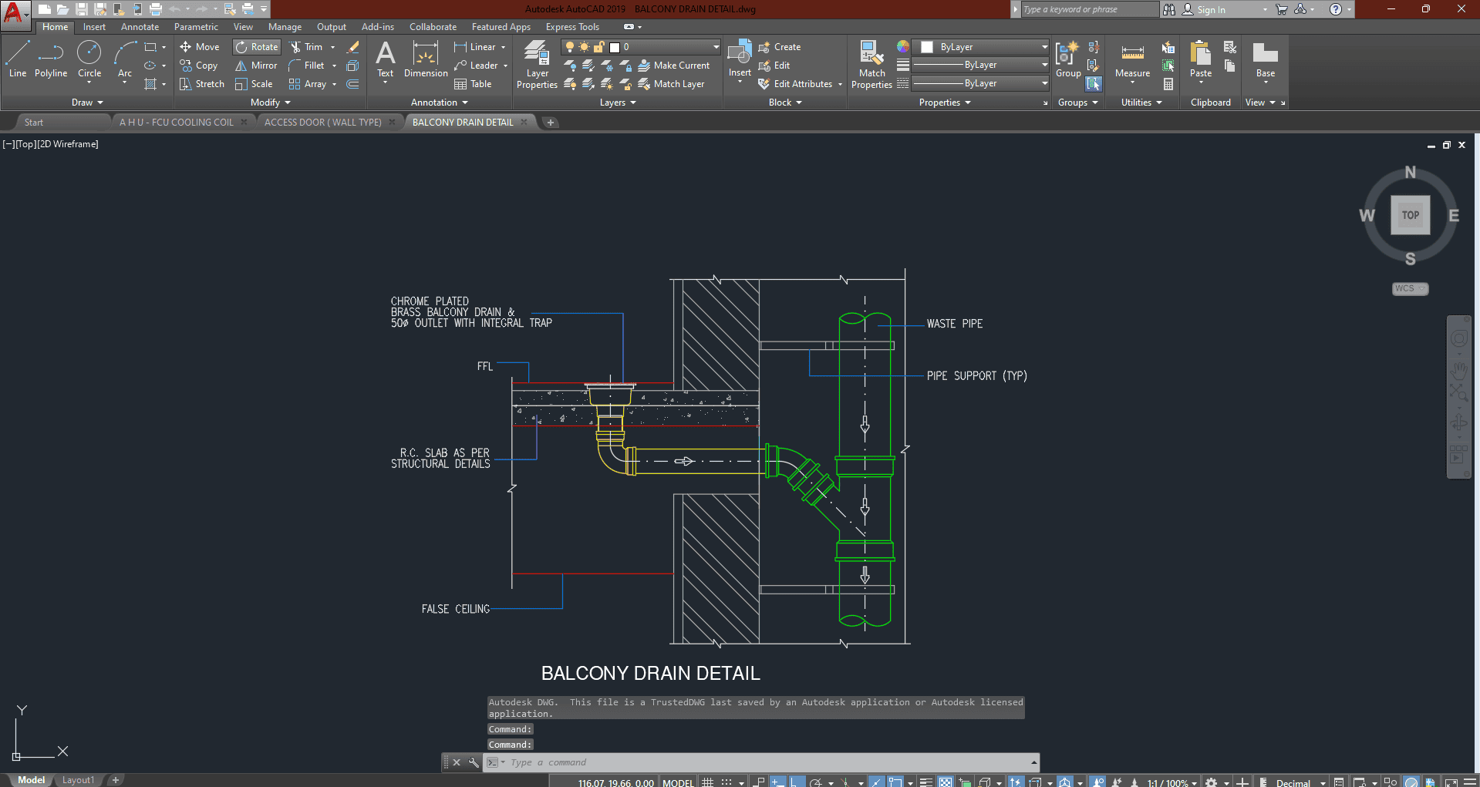Choose the Match Properties tool
1480x787 pixels.
(x=871, y=65)
